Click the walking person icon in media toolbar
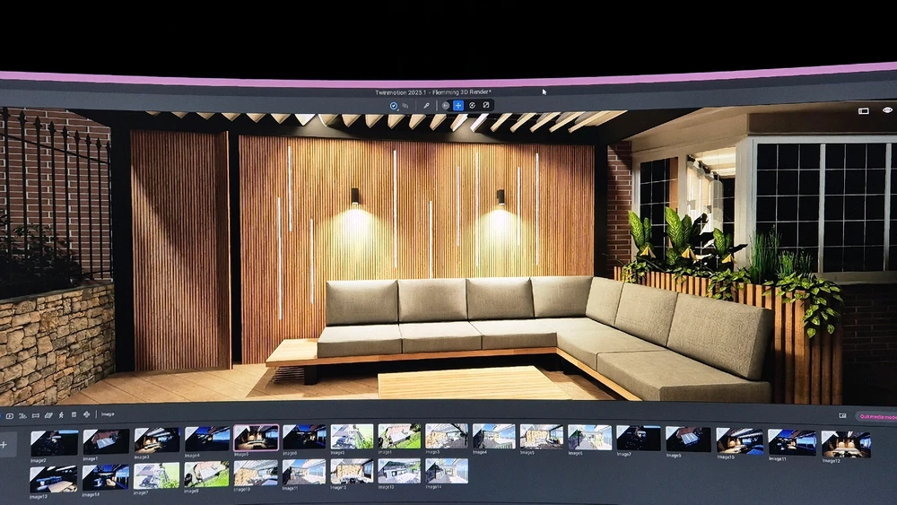This screenshot has height=505, width=897. (61, 414)
